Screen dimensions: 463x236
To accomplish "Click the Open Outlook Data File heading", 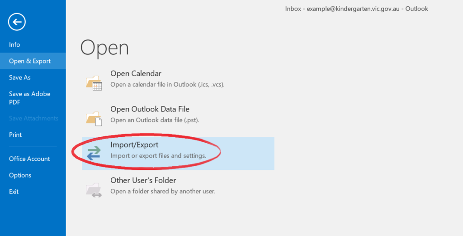I will tap(150, 109).
